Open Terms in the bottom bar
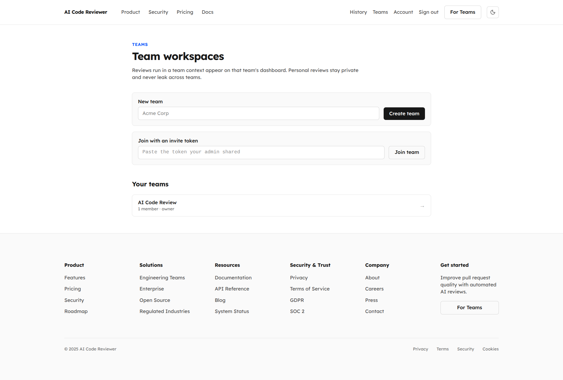563x380 pixels. [x=443, y=349]
